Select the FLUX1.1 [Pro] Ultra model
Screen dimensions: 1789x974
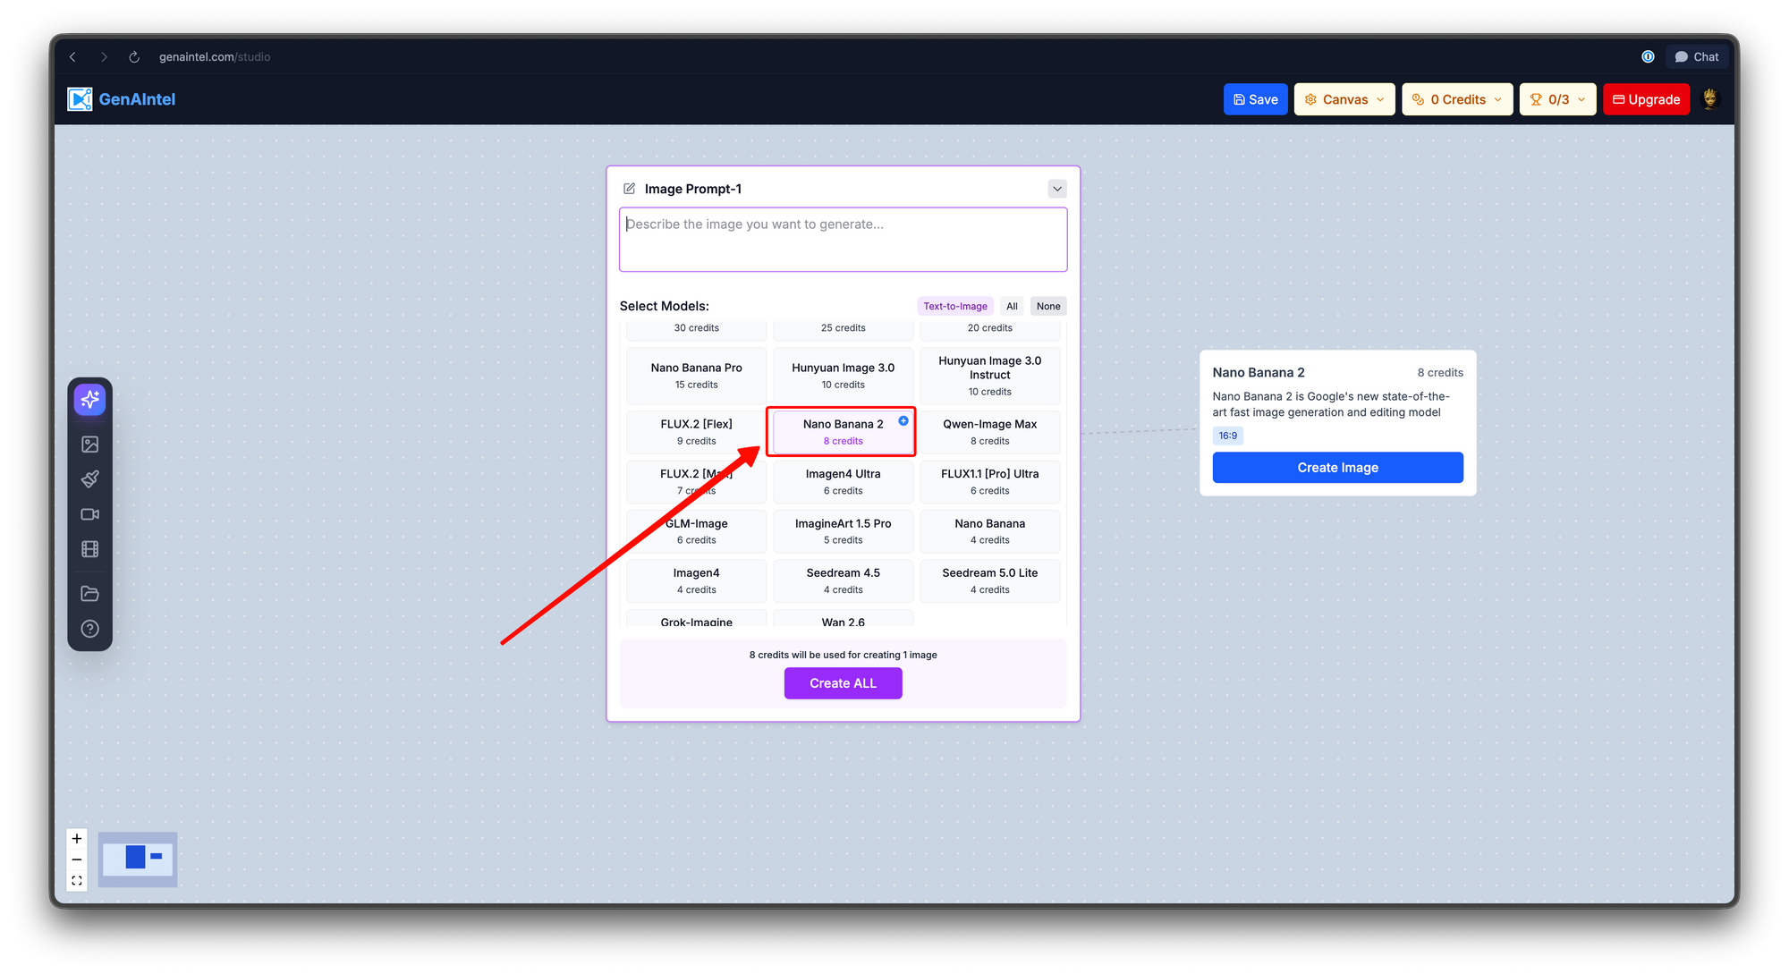pyautogui.click(x=990, y=482)
